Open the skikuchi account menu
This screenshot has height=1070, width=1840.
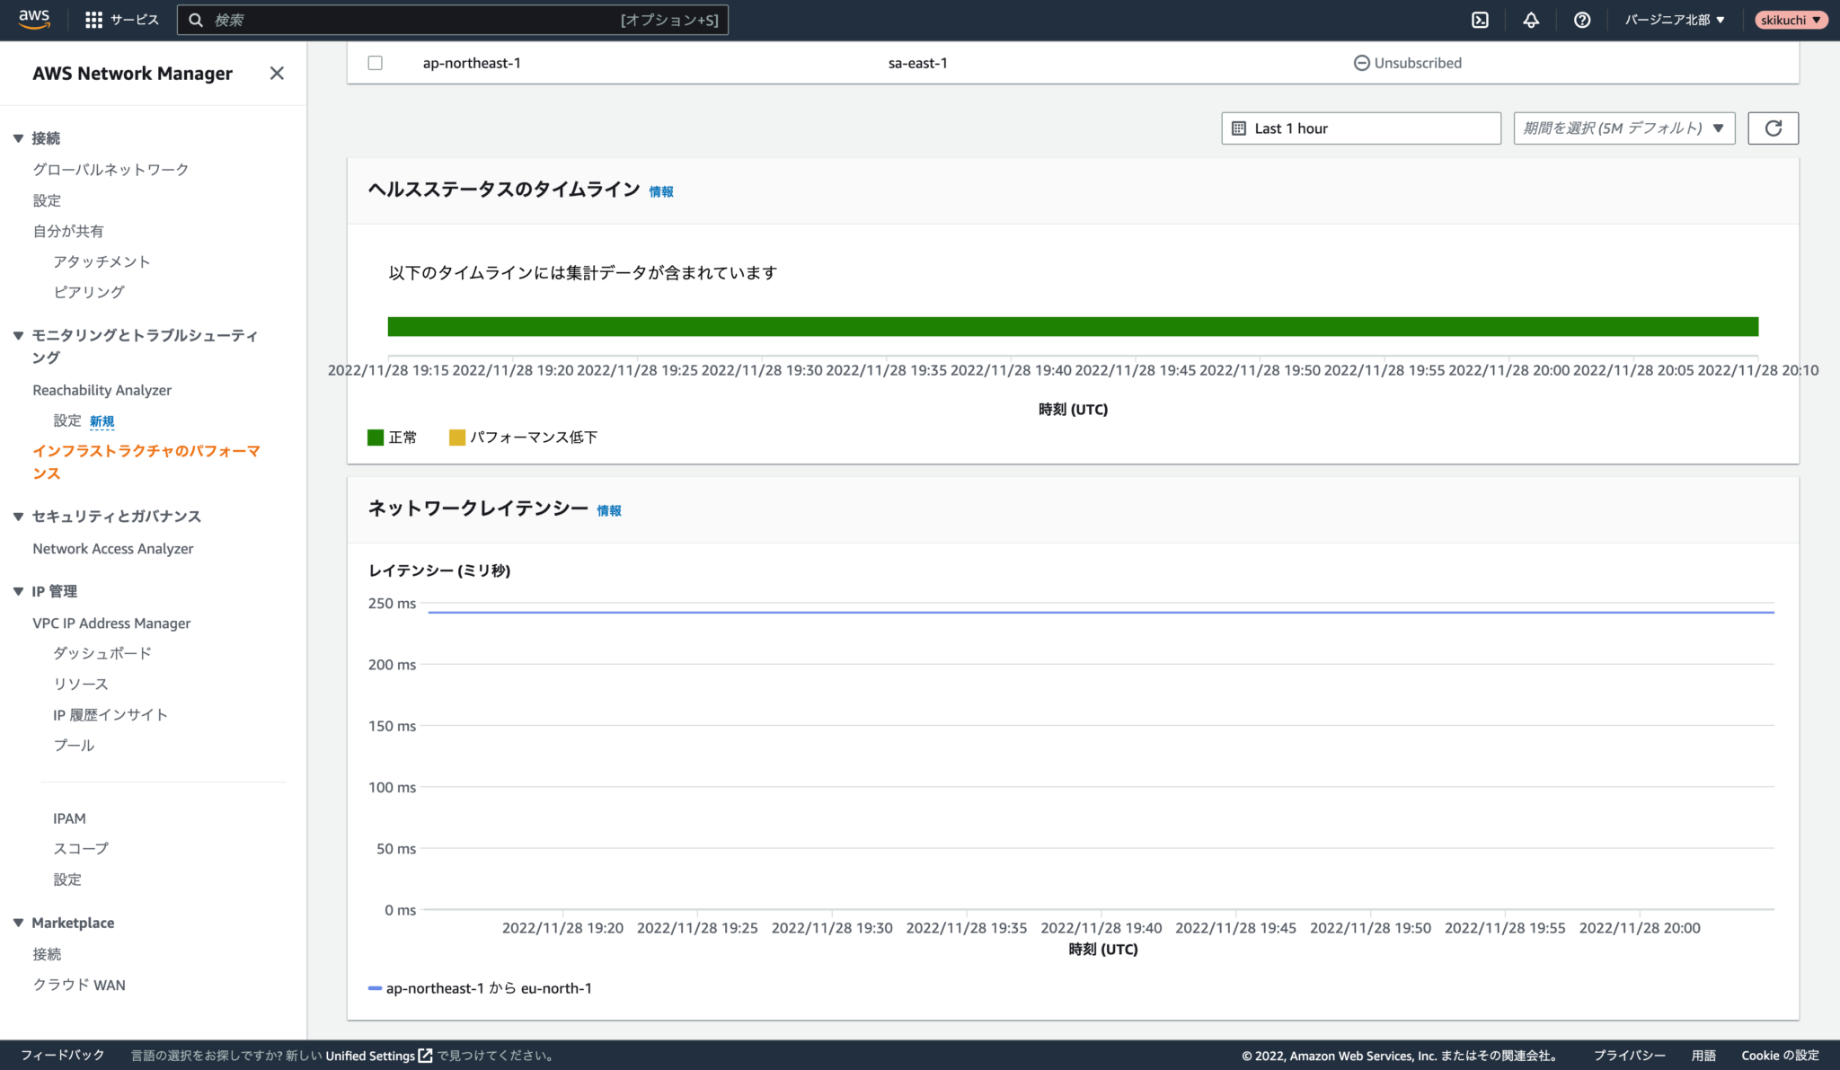pos(1791,20)
